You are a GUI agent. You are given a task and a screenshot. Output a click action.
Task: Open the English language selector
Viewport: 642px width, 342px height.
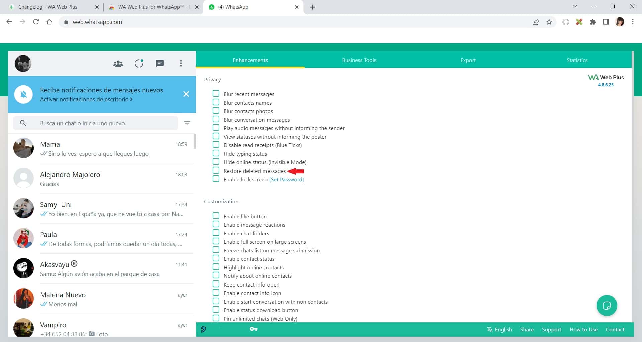499,330
